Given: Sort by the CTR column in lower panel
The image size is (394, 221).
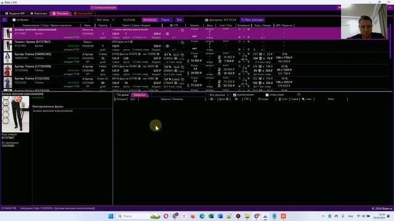Looking at the screenshot, I should [246, 99].
